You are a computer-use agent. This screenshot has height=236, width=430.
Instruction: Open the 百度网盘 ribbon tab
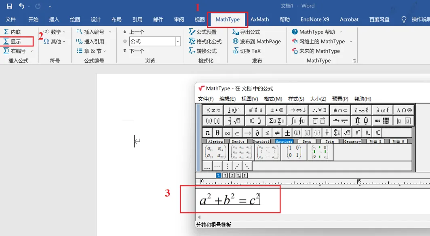pyautogui.click(x=379, y=19)
